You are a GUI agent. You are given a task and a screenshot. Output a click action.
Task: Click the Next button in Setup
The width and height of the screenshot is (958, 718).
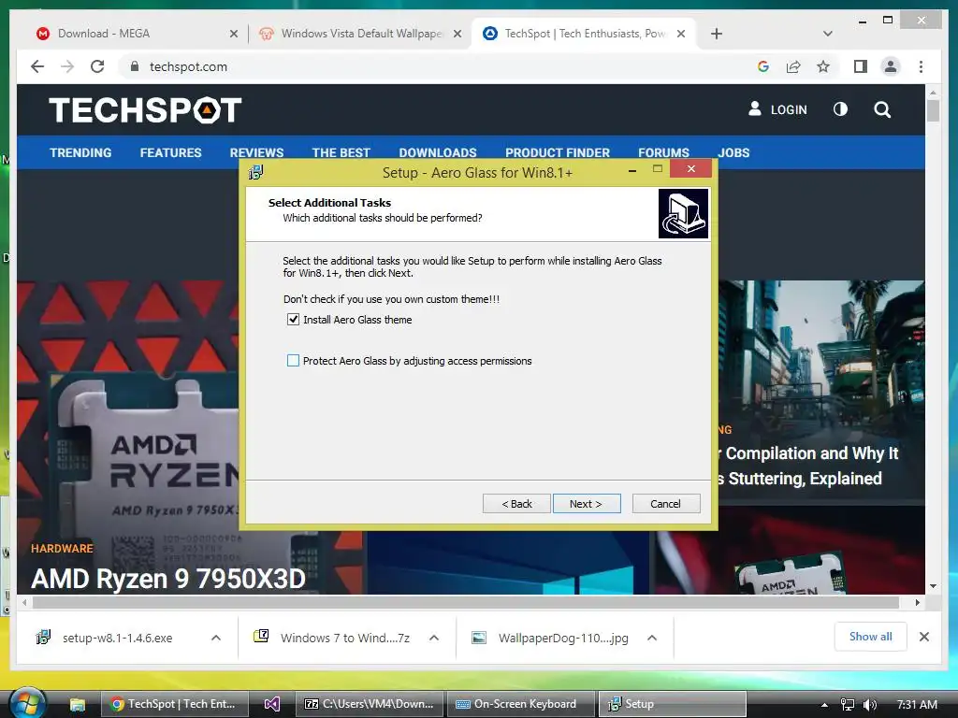pos(587,504)
